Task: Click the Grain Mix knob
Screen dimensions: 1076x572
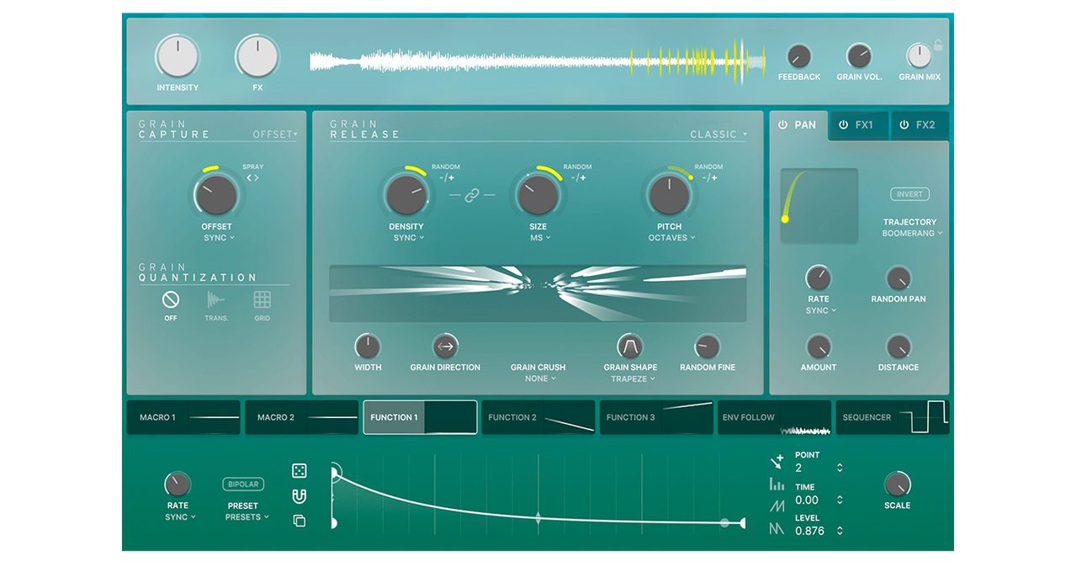Action: (919, 56)
